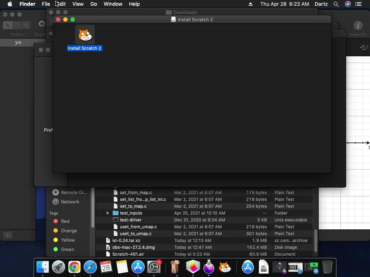Select the Yellow tag in sidebar

[64, 240]
